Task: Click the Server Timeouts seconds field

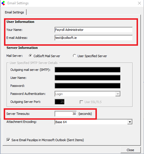Action: [x=66, y=114]
